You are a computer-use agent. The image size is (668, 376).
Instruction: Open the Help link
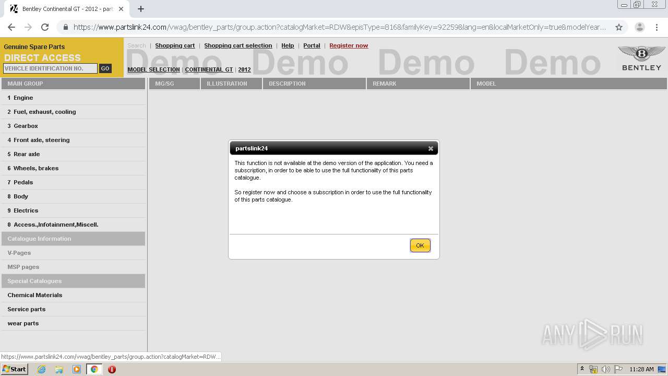point(288,45)
